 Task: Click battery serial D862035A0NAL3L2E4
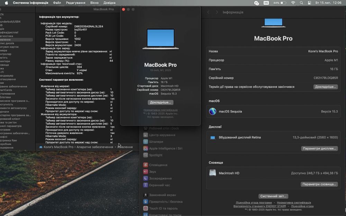(x=89, y=27)
